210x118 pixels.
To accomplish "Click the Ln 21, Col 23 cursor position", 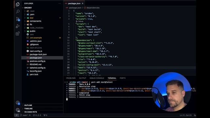I will click(x=186, y=115).
